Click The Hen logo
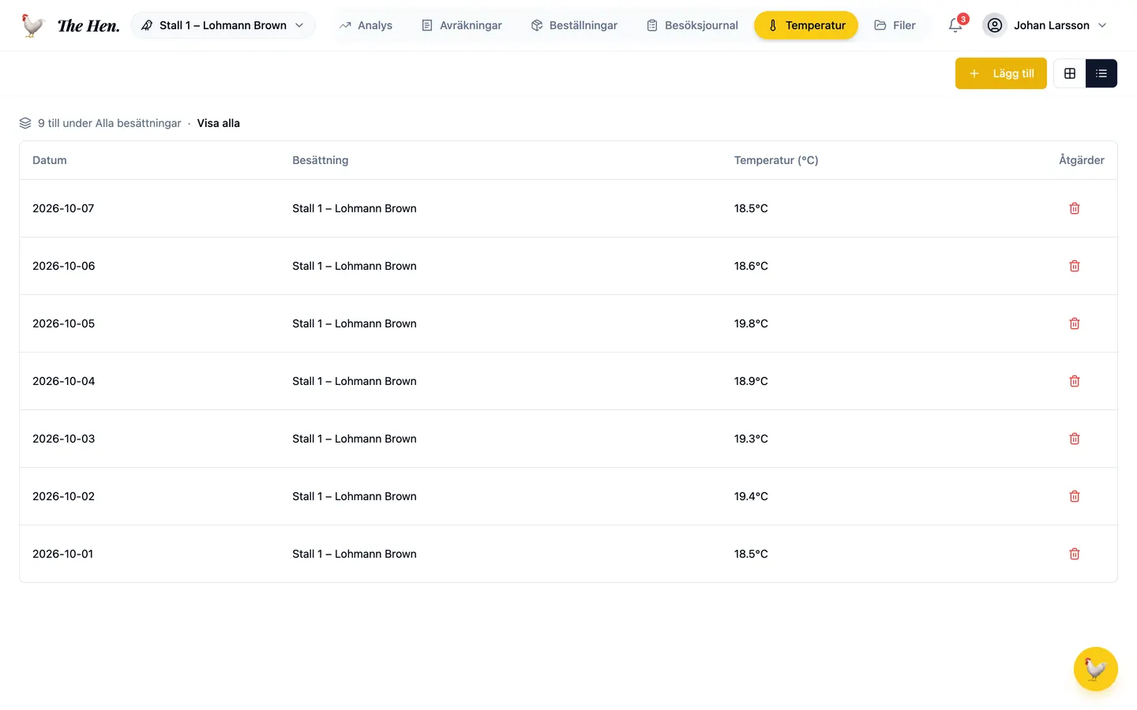This screenshot has height=710, width=1137. pyautogui.click(x=70, y=25)
